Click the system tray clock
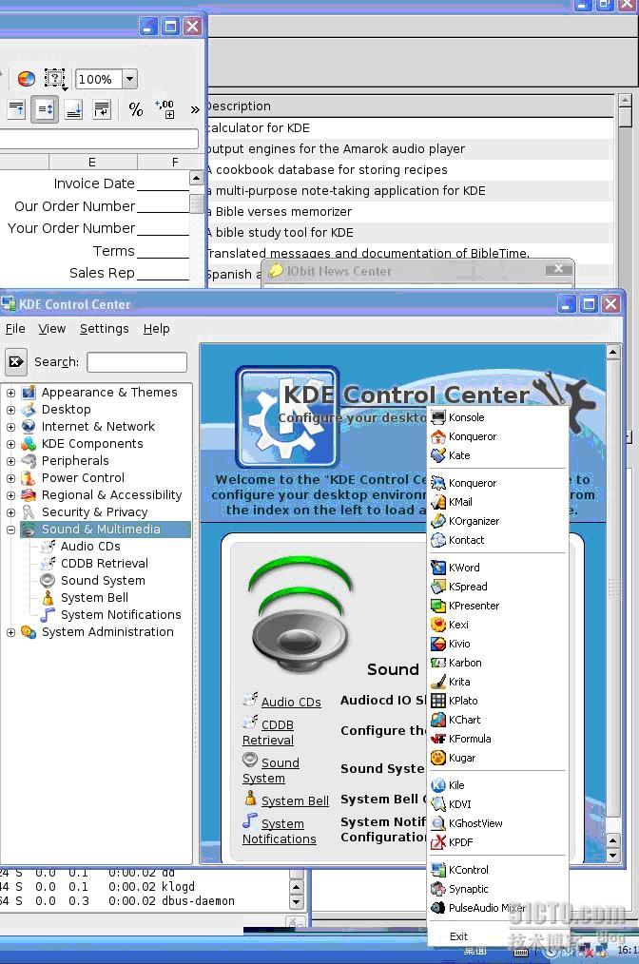This screenshot has height=964, width=639. 628,951
